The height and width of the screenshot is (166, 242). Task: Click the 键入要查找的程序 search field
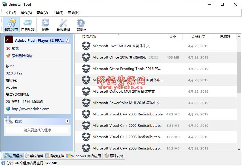tap(37, 130)
